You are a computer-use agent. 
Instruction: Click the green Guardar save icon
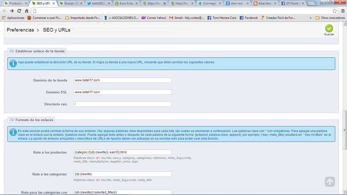pyautogui.click(x=329, y=28)
